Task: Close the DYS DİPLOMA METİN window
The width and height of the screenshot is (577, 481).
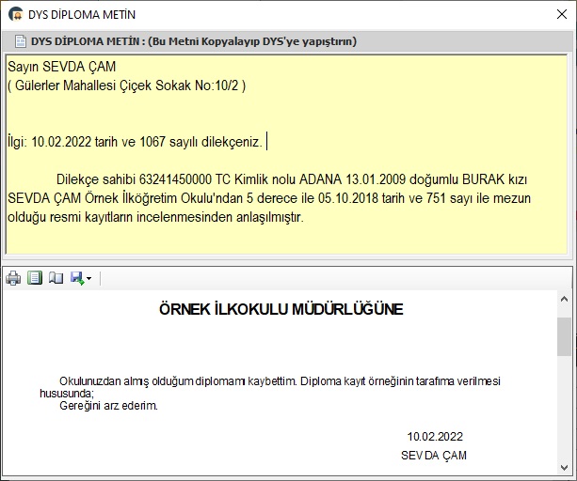Action: tap(562, 14)
